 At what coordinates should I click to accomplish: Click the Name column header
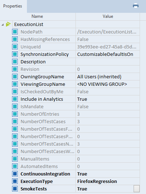coord(37,16)
